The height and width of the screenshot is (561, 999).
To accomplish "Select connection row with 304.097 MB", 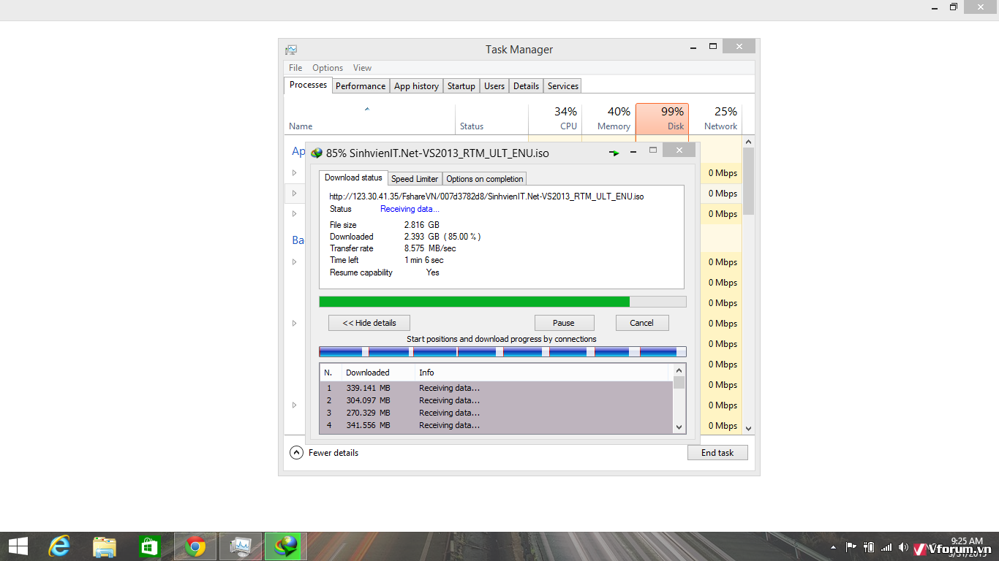I will click(497, 400).
